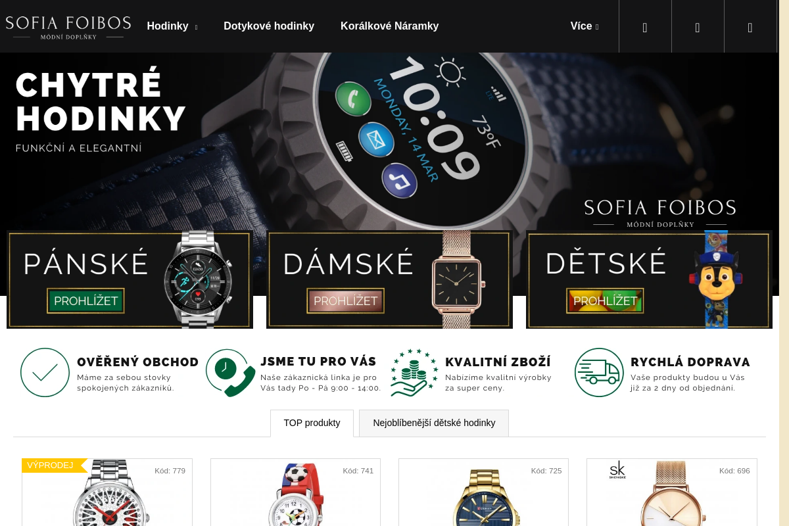Click PROHLÍŽET button in Dámské banner
This screenshot has height=526, width=789.
[346, 301]
